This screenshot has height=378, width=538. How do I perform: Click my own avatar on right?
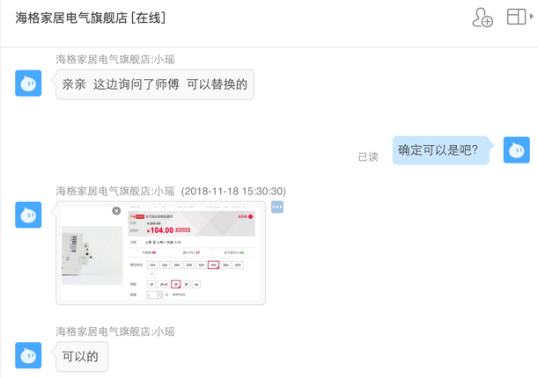[516, 150]
